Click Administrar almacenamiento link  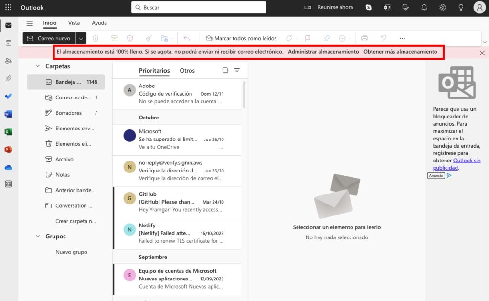pyautogui.click(x=323, y=52)
